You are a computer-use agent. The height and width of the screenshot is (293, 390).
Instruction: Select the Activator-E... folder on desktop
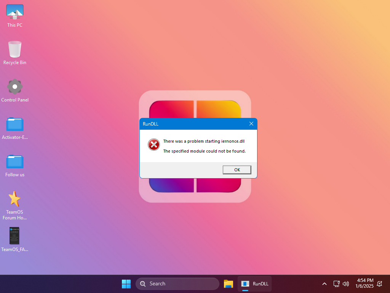coord(15,128)
